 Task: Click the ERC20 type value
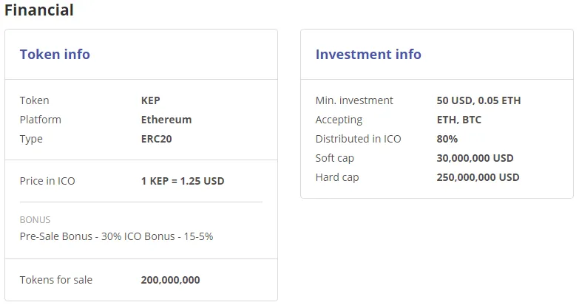click(x=156, y=139)
